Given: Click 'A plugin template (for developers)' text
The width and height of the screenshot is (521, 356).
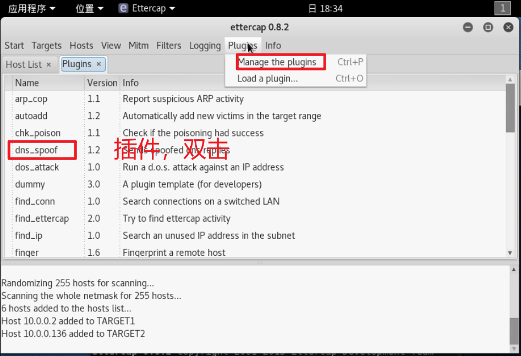Looking at the screenshot, I should (x=192, y=184).
